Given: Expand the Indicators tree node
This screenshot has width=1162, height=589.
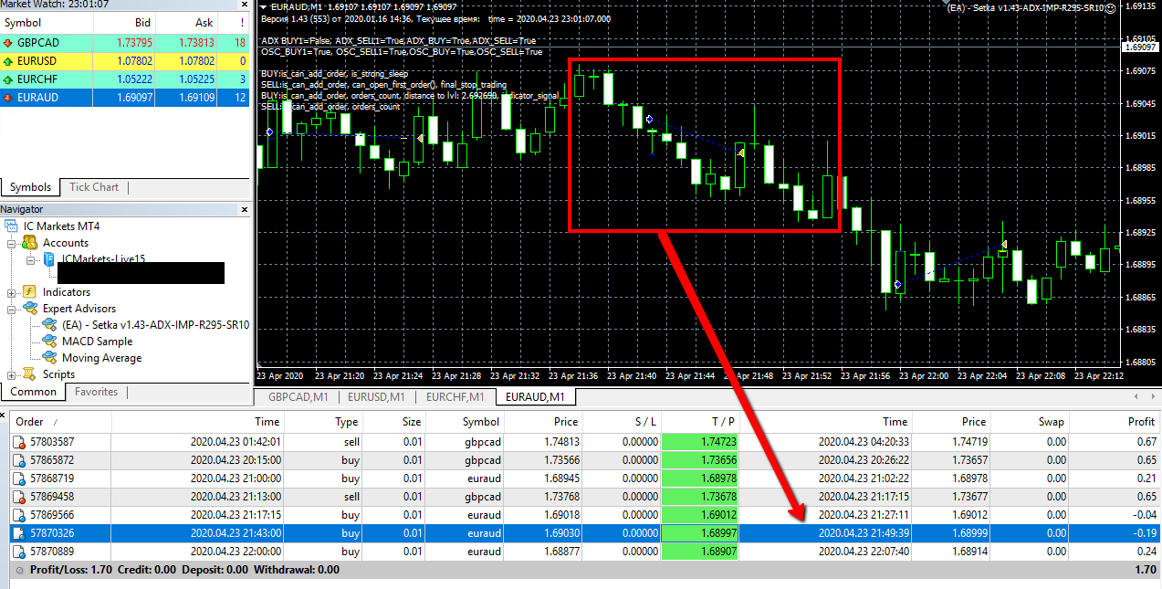Looking at the screenshot, I should point(12,292).
